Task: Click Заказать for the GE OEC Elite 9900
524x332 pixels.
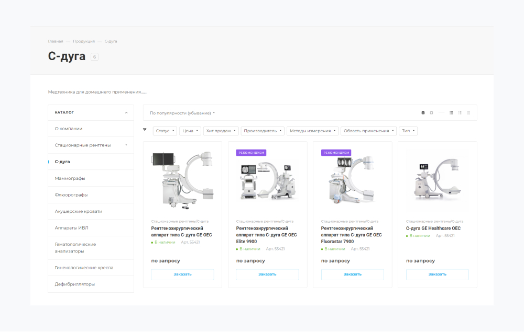Action: pos(267,274)
